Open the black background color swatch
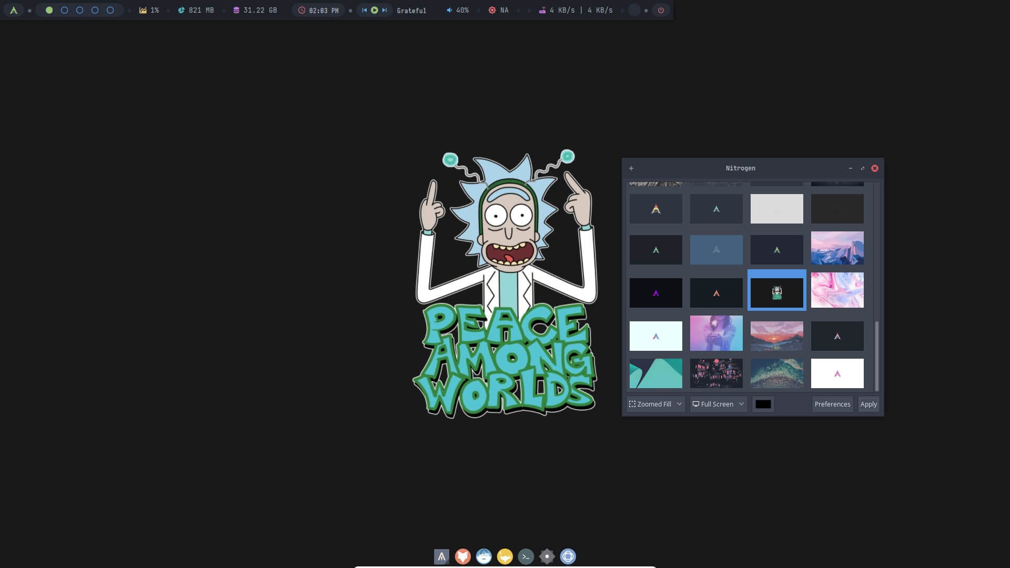Image resolution: width=1010 pixels, height=568 pixels. (x=763, y=404)
